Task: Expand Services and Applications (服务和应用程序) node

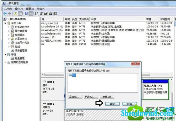Action: pyautogui.click(x=5, y=62)
